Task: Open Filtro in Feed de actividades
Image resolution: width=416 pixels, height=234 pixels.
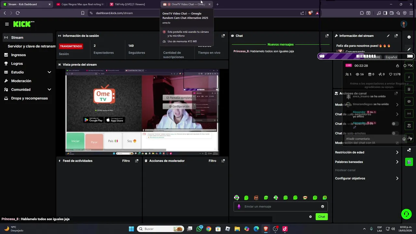Action: (x=126, y=161)
